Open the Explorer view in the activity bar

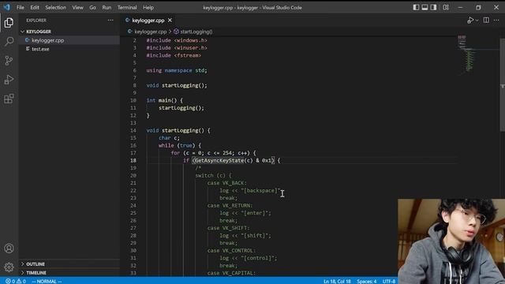[x=9, y=23]
